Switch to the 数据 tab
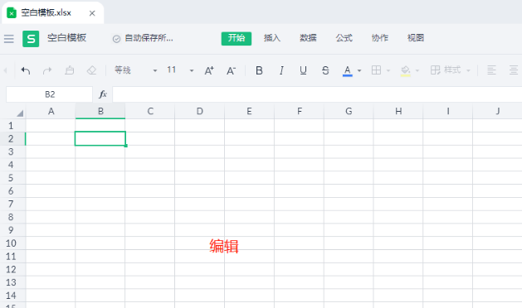This screenshot has height=308, width=522. (308, 38)
